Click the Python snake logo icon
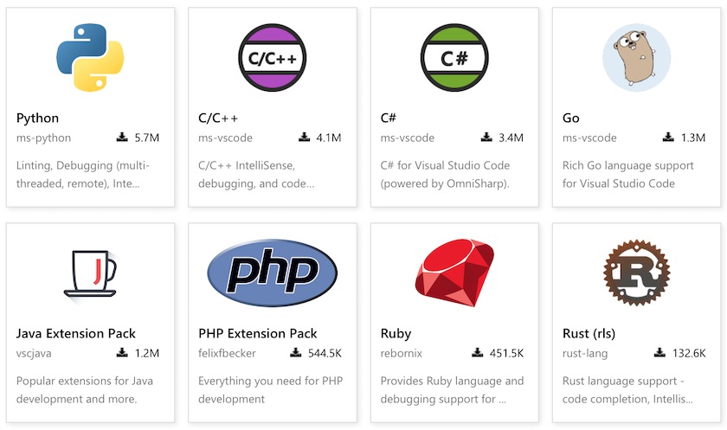Screen dimensions: 727x430 coord(90,57)
